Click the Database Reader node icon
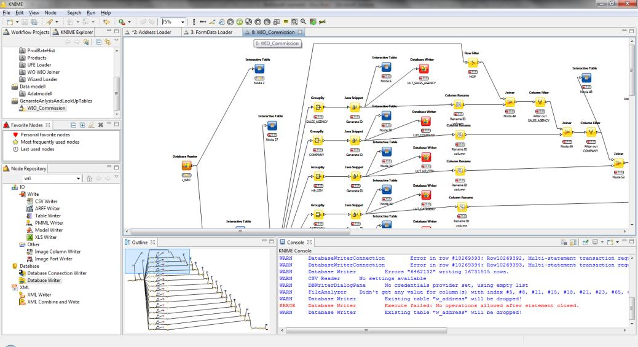Image resolution: width=638 pixels, height=347 pixels. (186, 166)
